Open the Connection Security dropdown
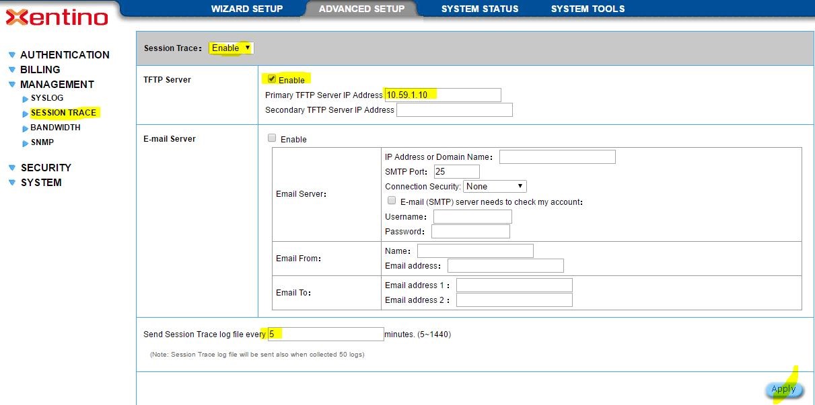 pos(494,186)
